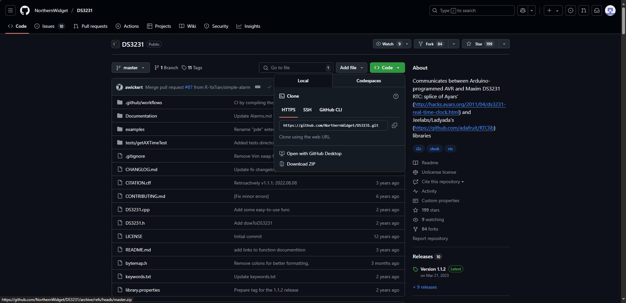Toggle the green Code dropdown button

pos(387,68)
